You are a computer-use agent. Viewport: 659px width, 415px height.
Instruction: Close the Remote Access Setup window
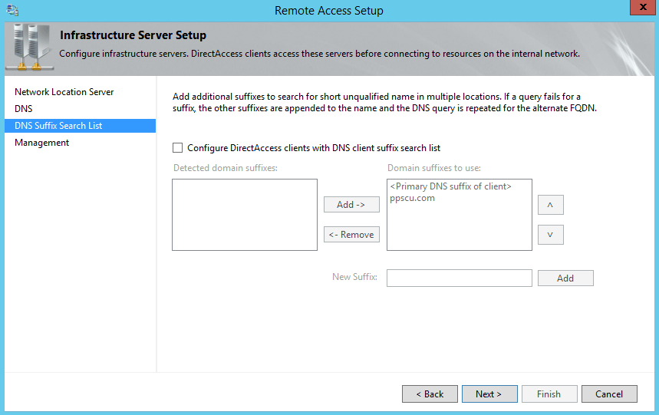click(x=643, y=7)
